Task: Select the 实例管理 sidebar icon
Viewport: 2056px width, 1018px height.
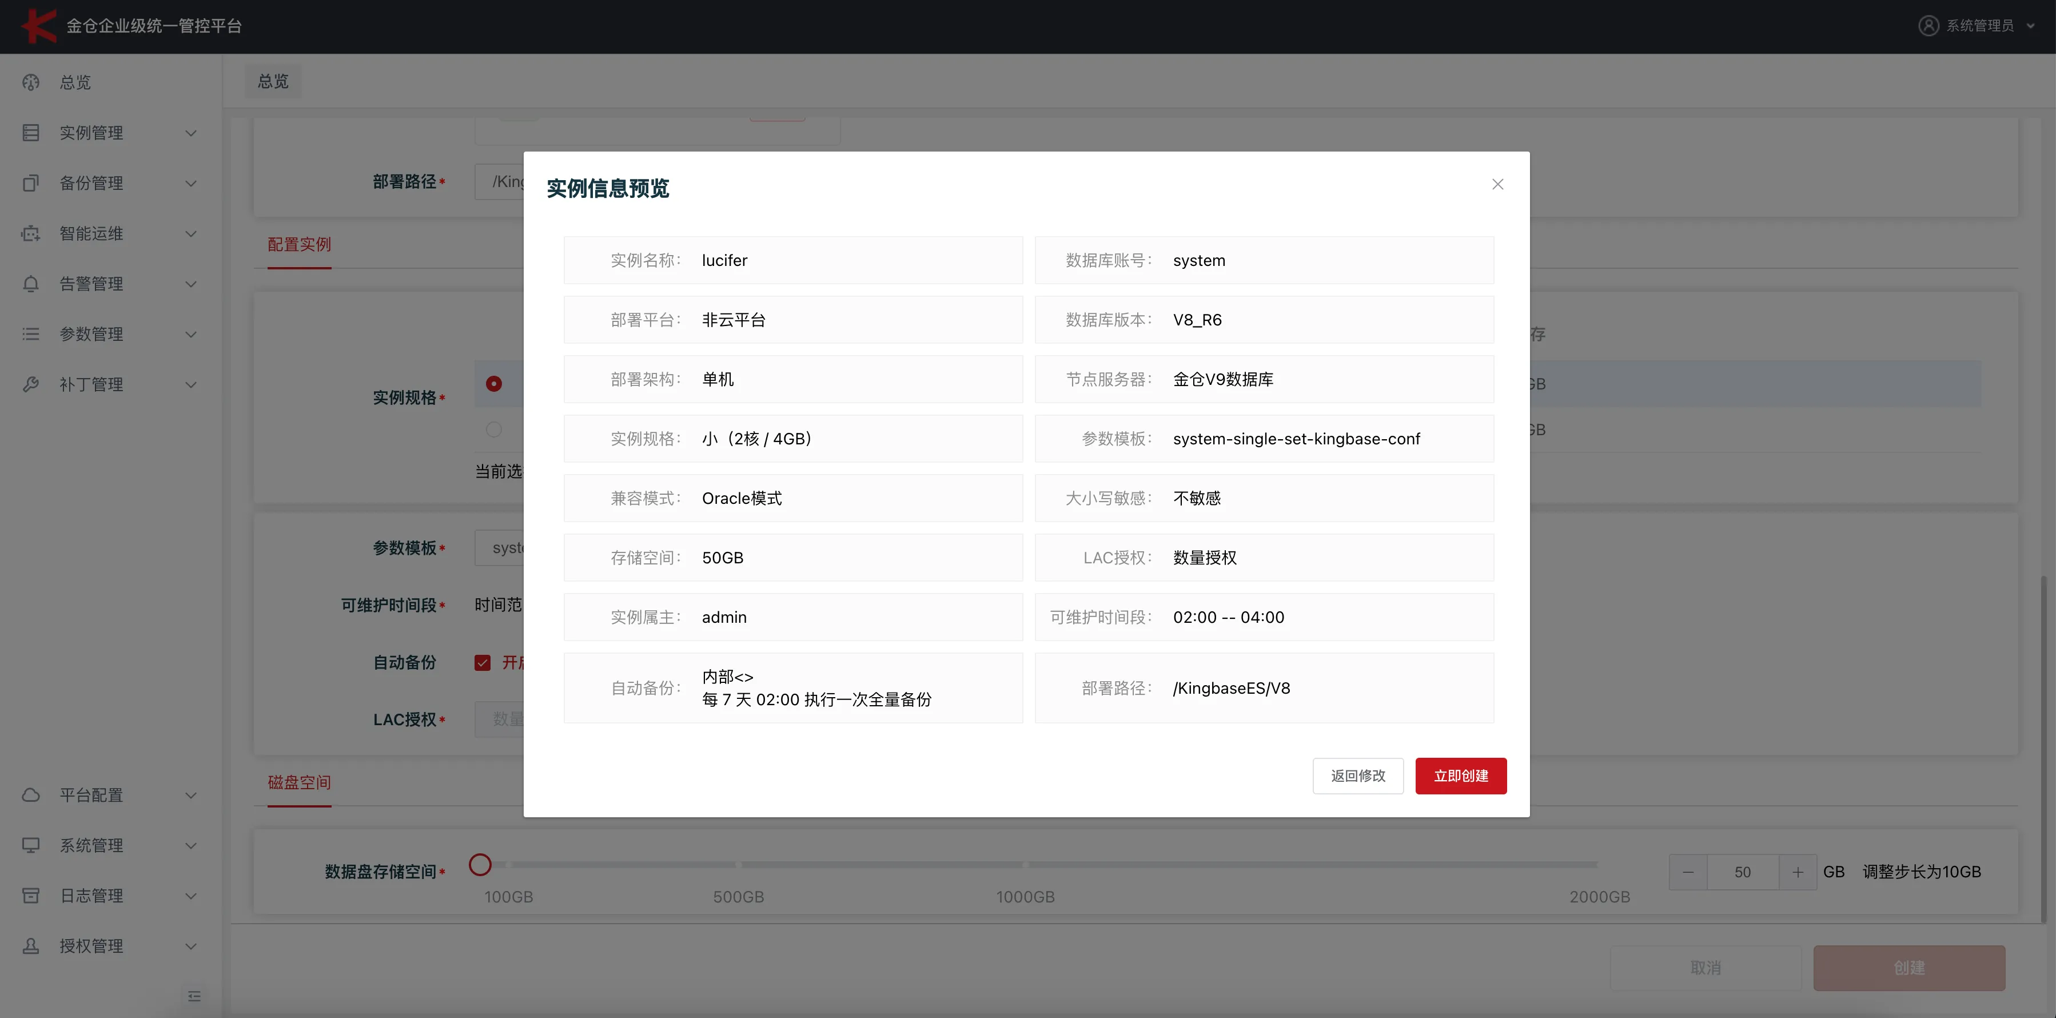Action: (30, 132)
